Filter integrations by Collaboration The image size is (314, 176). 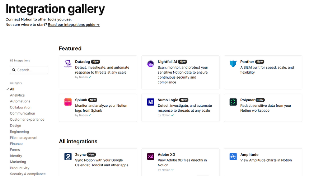pos(20,107)
